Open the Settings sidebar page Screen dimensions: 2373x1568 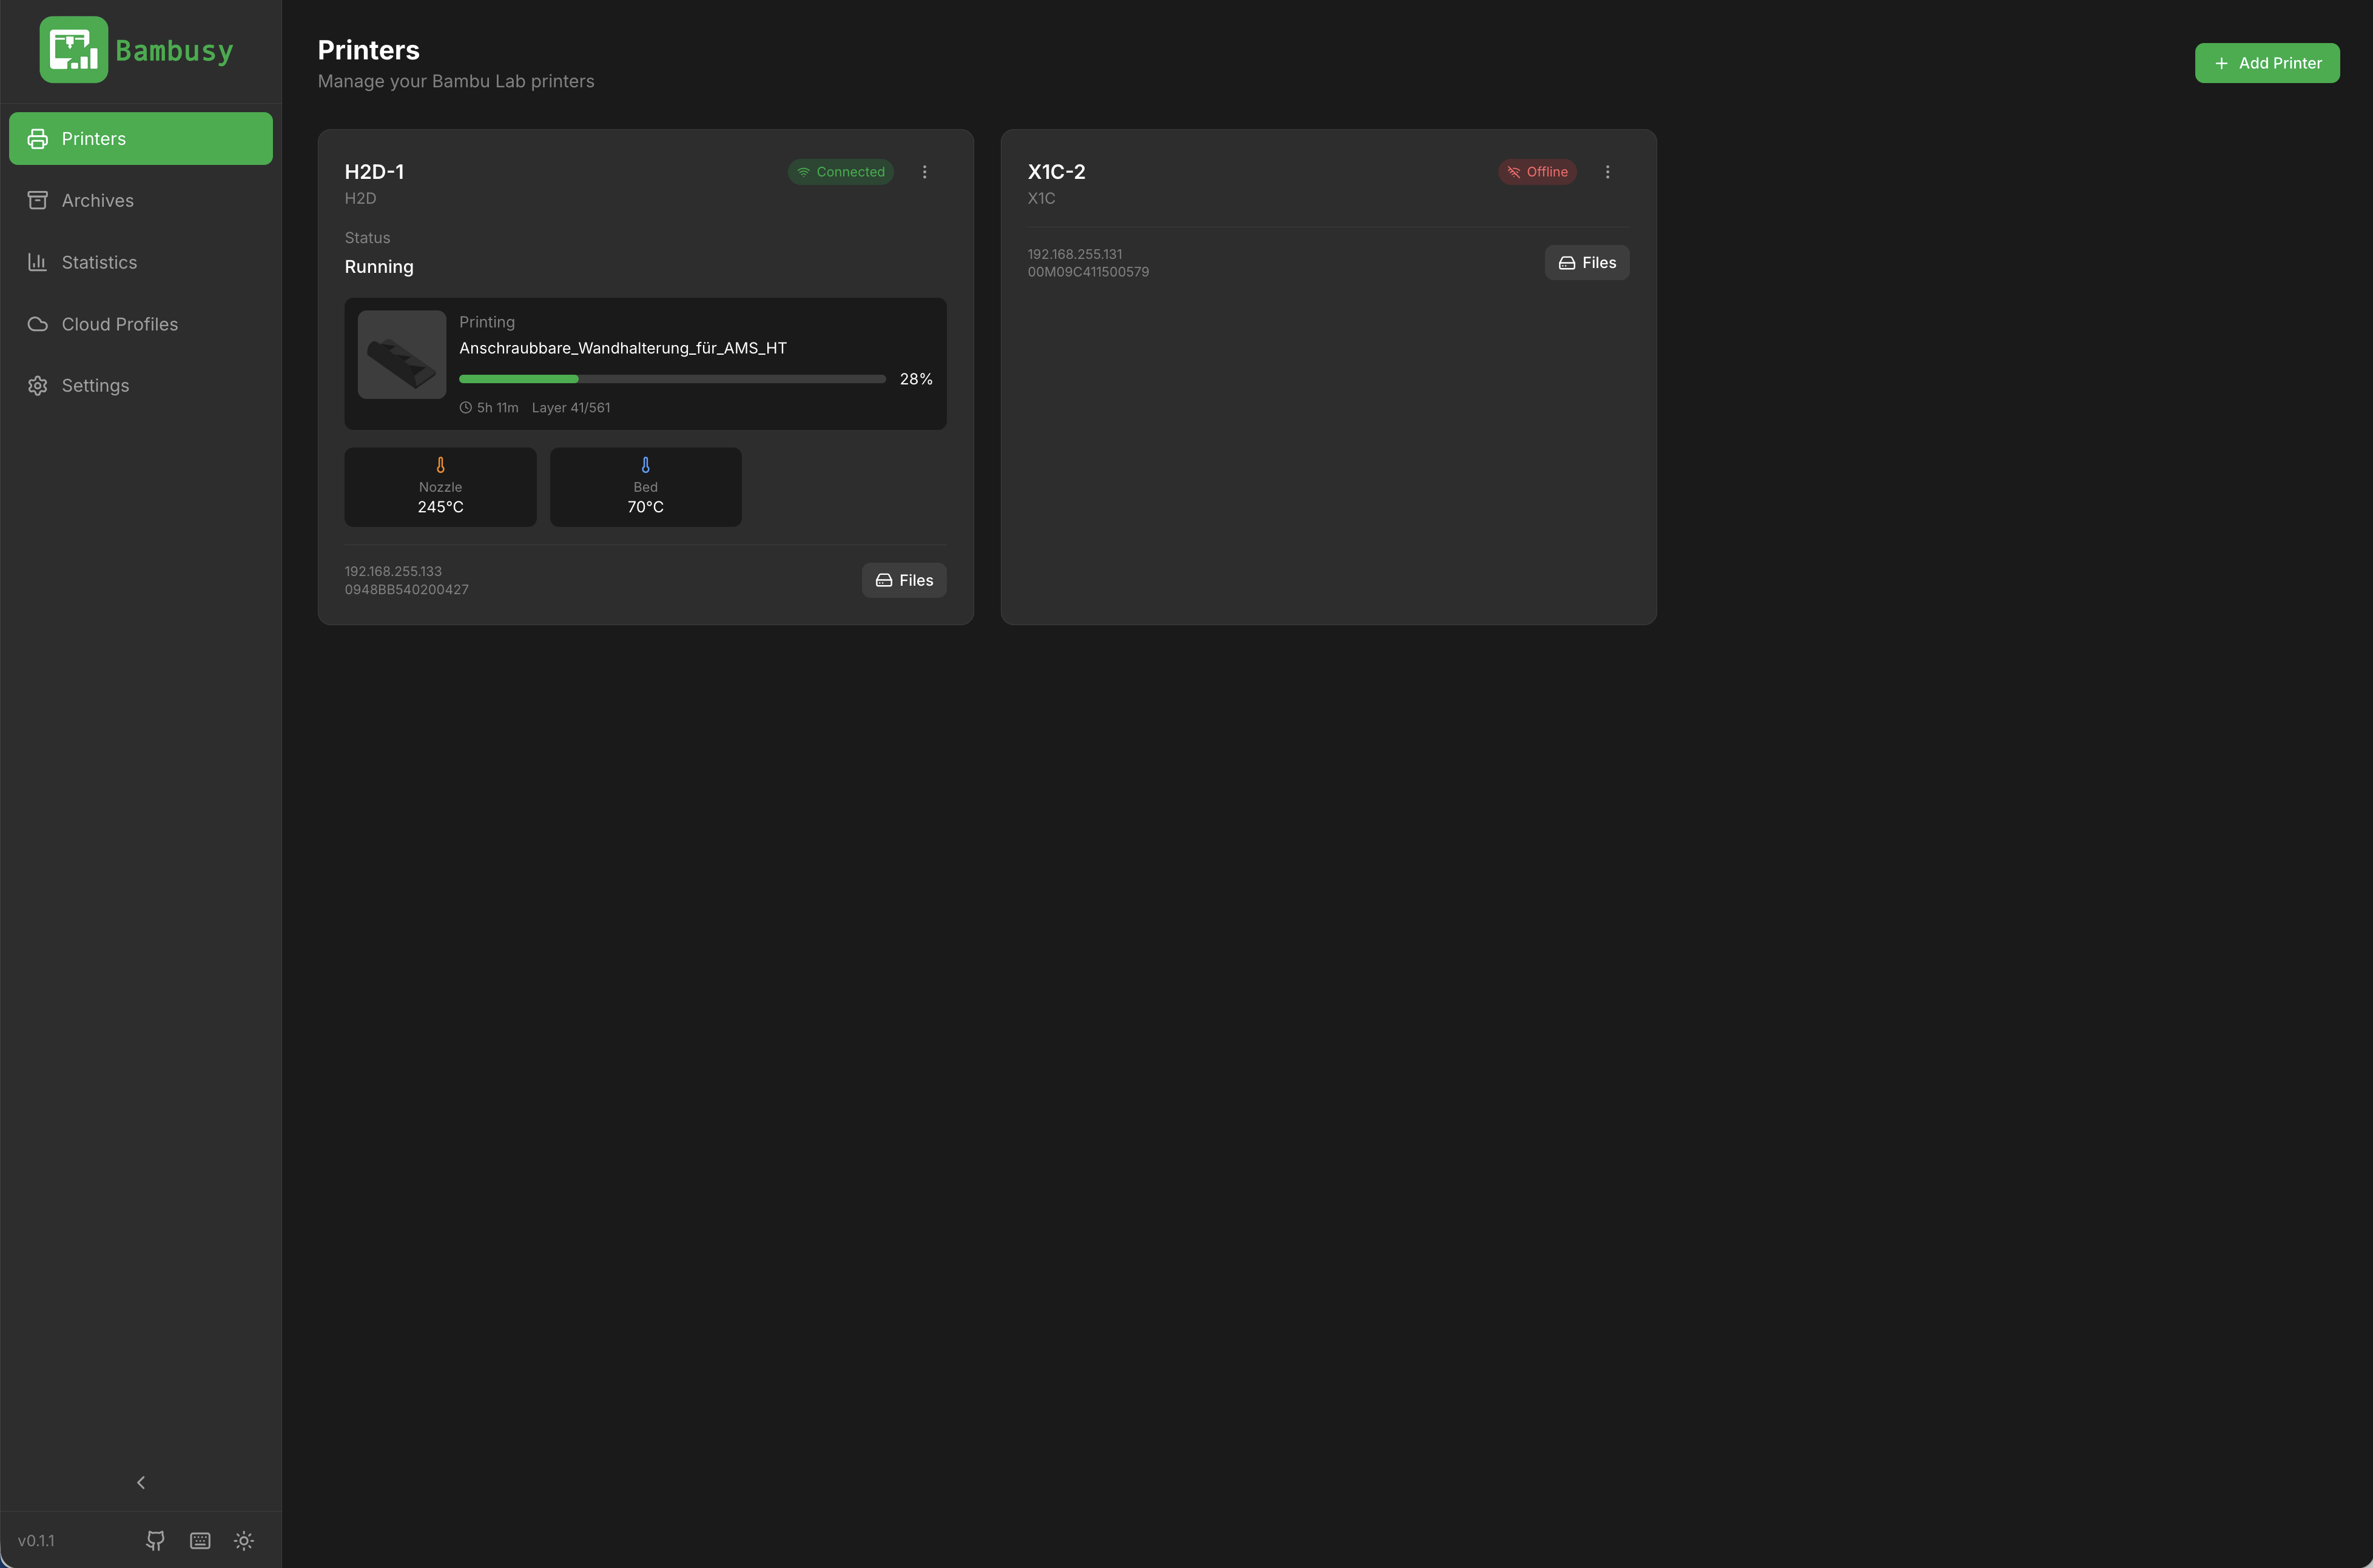pos(141,385)
